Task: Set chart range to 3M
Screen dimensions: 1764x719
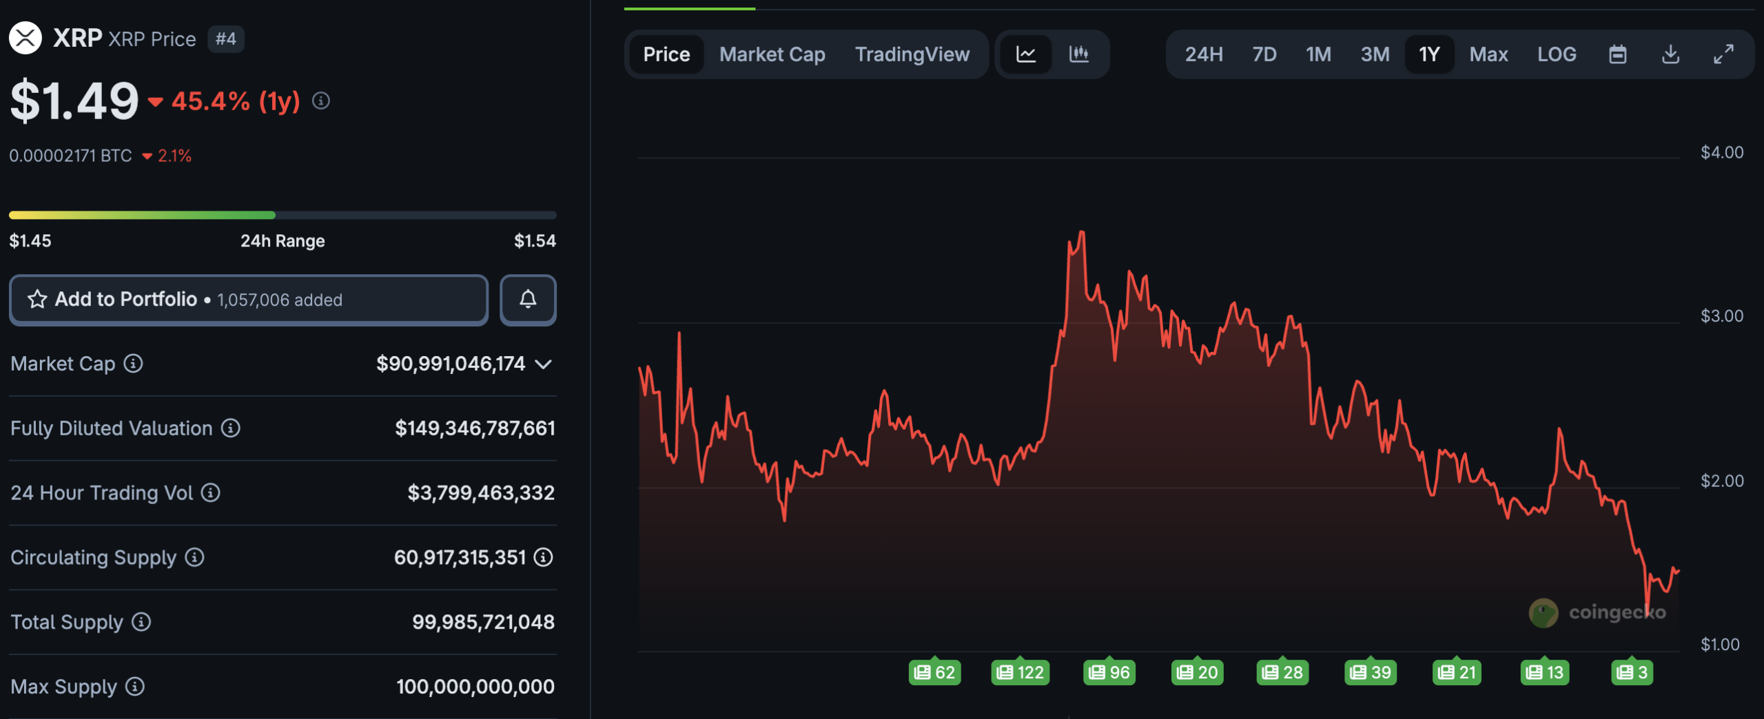Action: click(1375, 54)
